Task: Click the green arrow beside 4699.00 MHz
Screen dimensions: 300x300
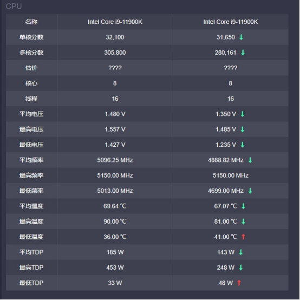Action: tap(250, 191)
